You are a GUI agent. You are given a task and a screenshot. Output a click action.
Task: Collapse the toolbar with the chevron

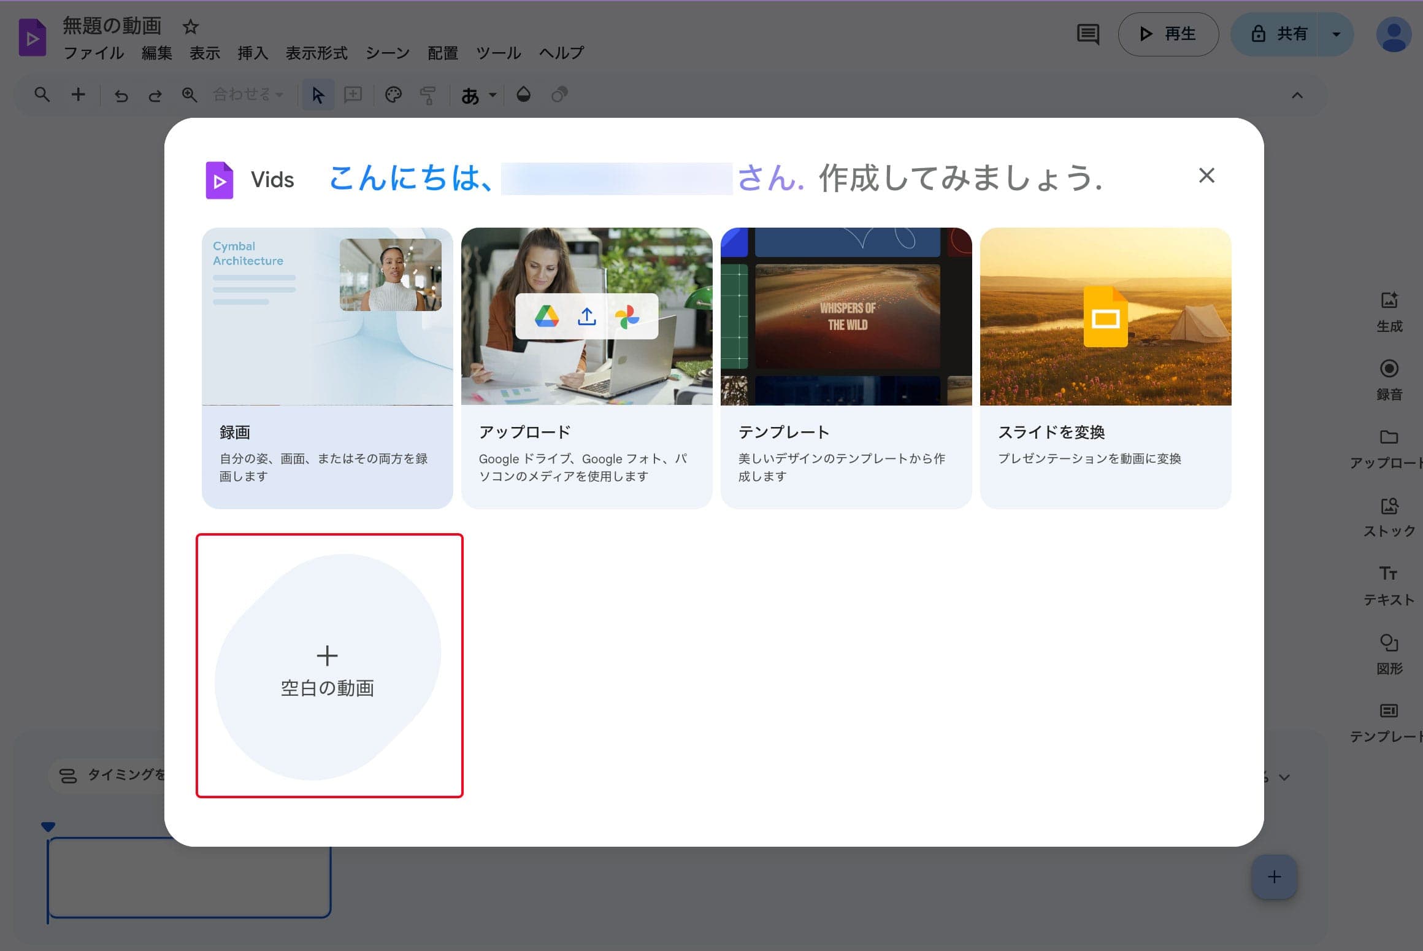[1296, 94]
